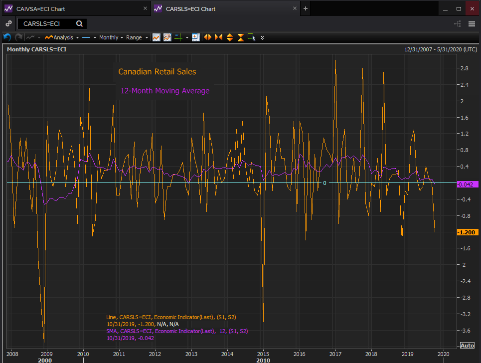481x363 pixels.
Task: Click the add panel plus icon
Action: coord(196,37)
